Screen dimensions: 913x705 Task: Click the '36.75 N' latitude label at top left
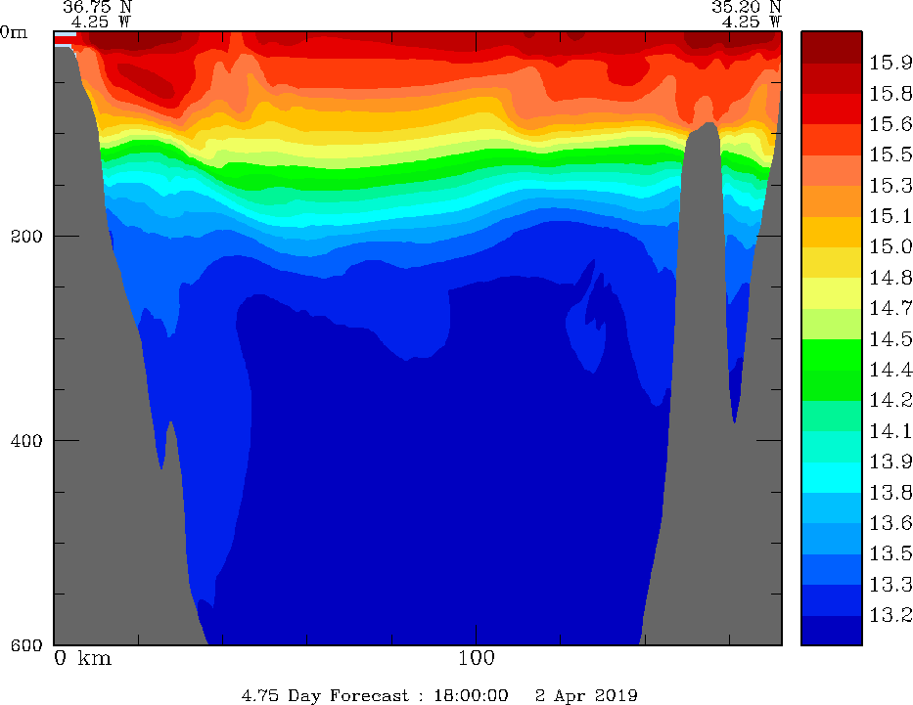pos(97,7)
